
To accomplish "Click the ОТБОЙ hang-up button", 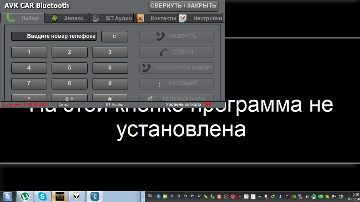I will (x=176, y=52).
